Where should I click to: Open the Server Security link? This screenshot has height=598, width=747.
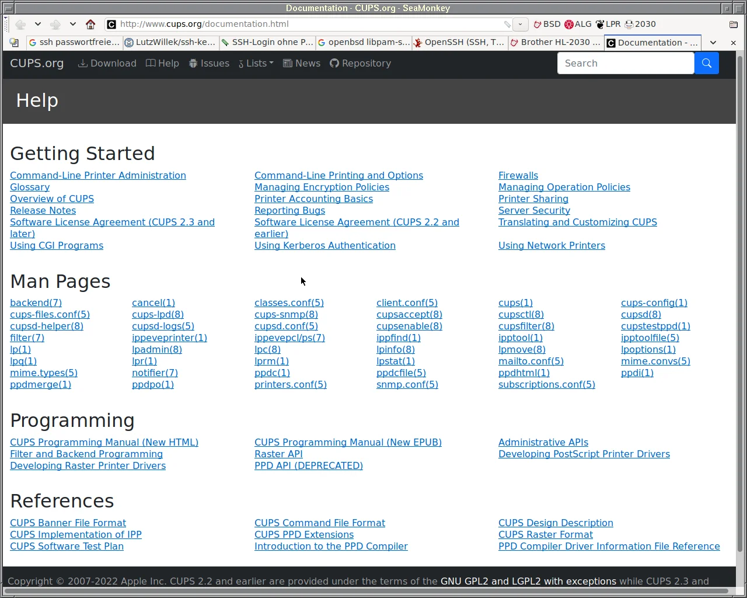pos(534,210)
